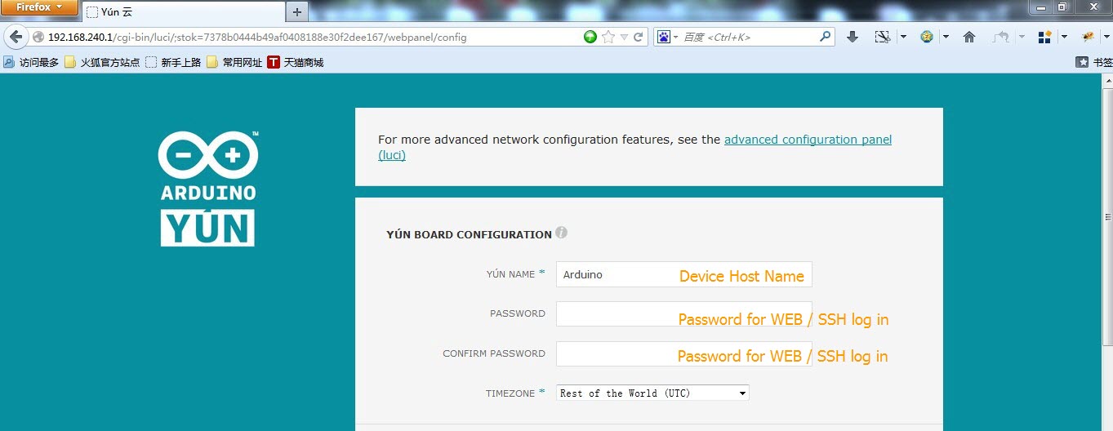This screenshot has height=431, width=1113.
Task: Click the Password input field
Action: pyautogui.click(x=683, y=313)
